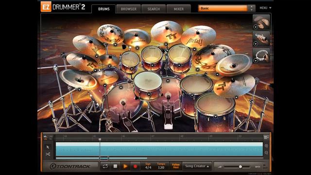Hit the snare drum head
Screen dimensions: 311x175
point(148,81)
